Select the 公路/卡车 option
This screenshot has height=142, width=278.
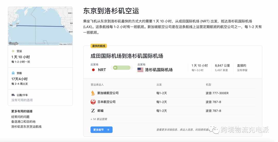pyautogui.click(x=40, y=97)
